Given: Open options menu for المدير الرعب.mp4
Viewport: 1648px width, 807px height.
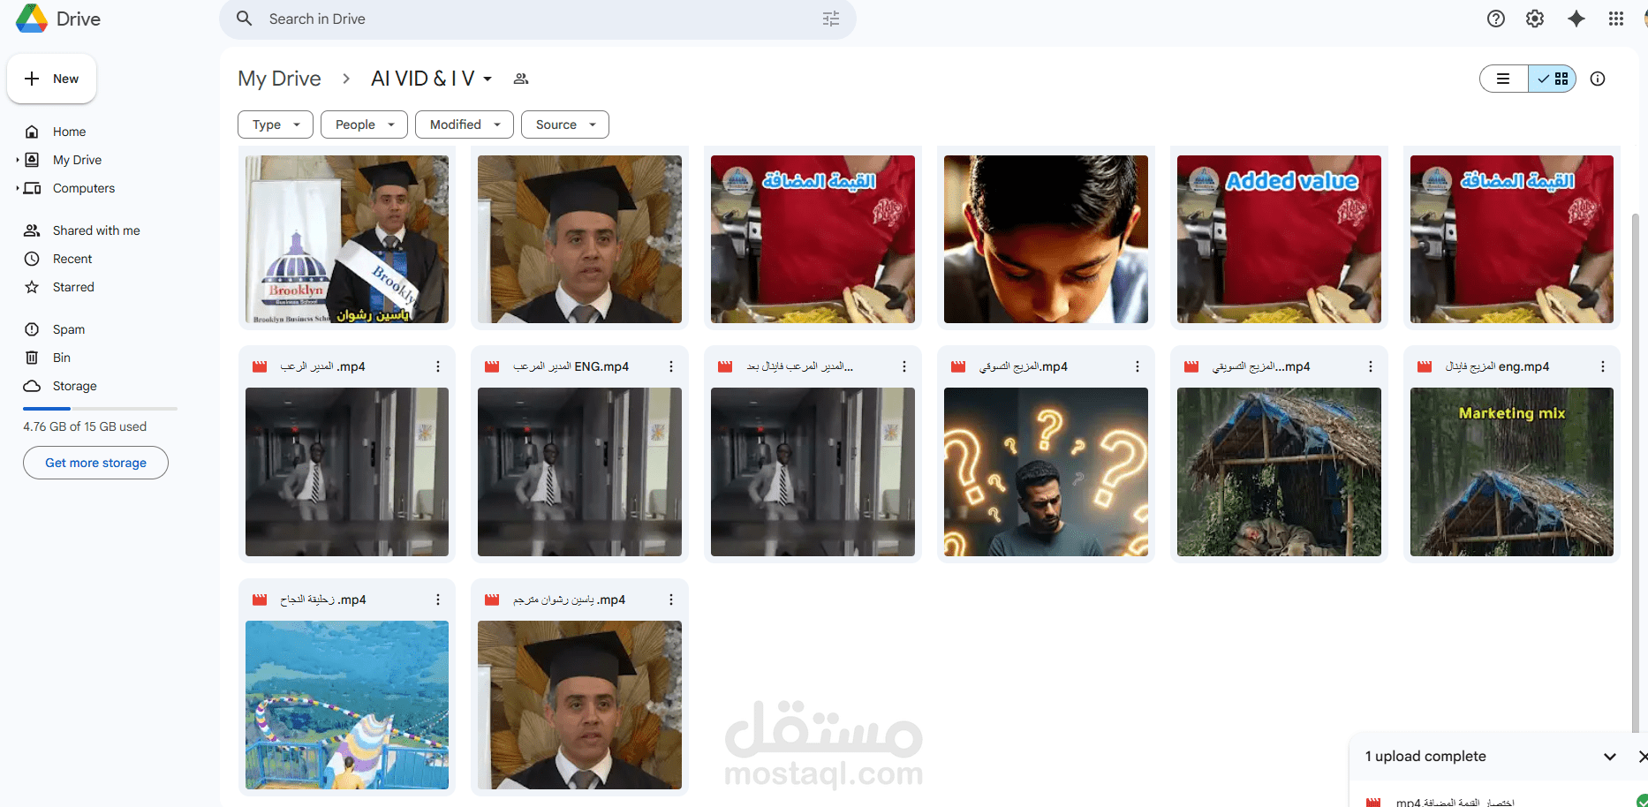Looking at the screenshot, I should point(437,366).
